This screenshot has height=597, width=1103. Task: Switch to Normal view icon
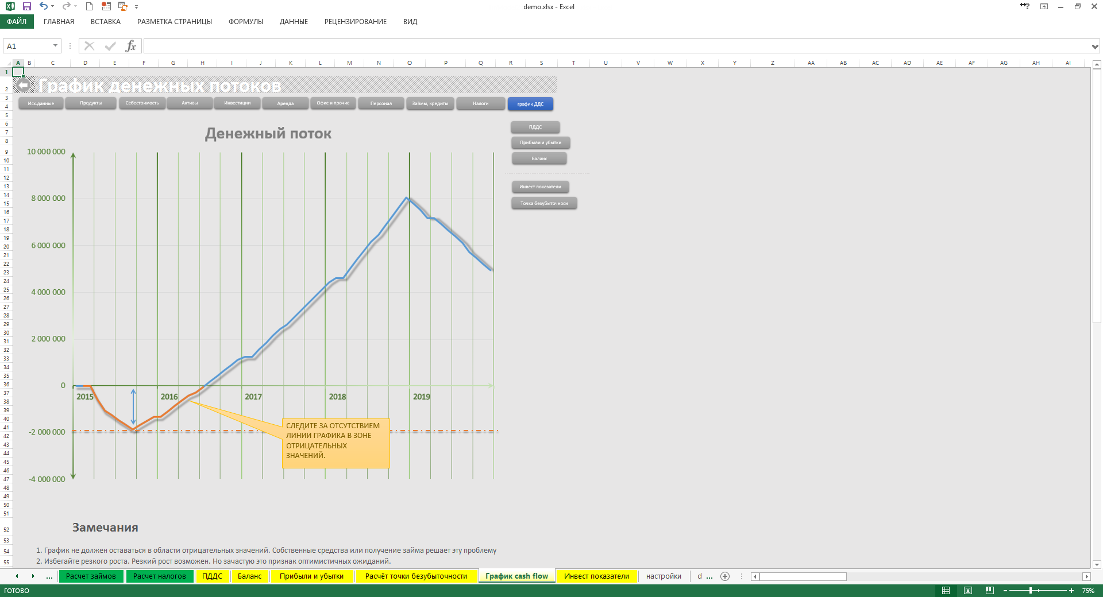[946, 591]
